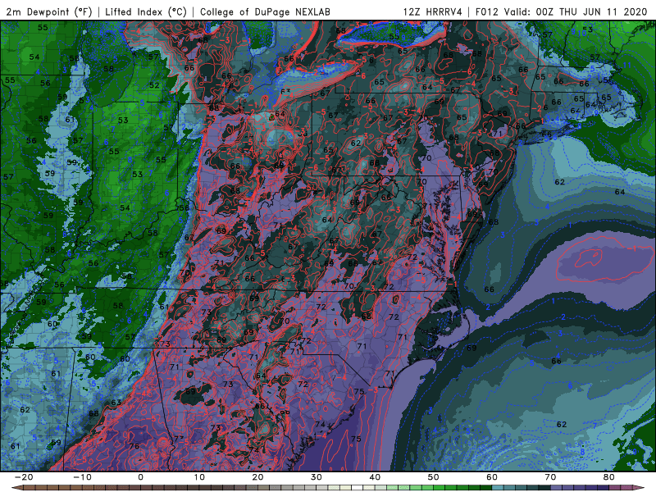This screenshot has height=492, width=656.
Task: Click the "College of DuPage NEXLAB" credit text
Action: pyautogui.click(x=265, y=11)
